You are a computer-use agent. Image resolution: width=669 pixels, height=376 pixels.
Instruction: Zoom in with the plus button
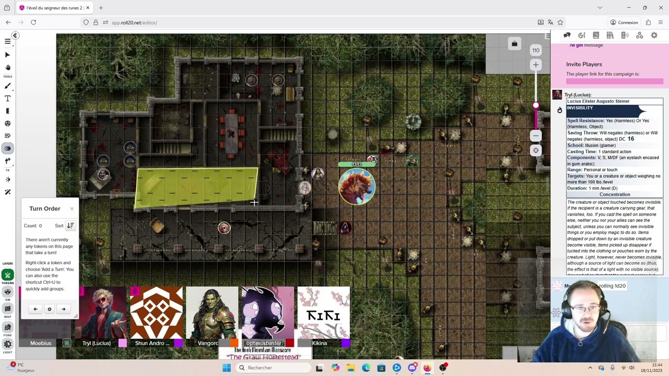point(536,65)
